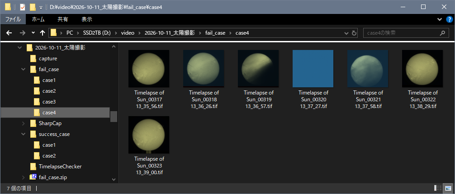Go up one folder level
The width and height of the screenshot is (455, 194).
tap(43, 33)
